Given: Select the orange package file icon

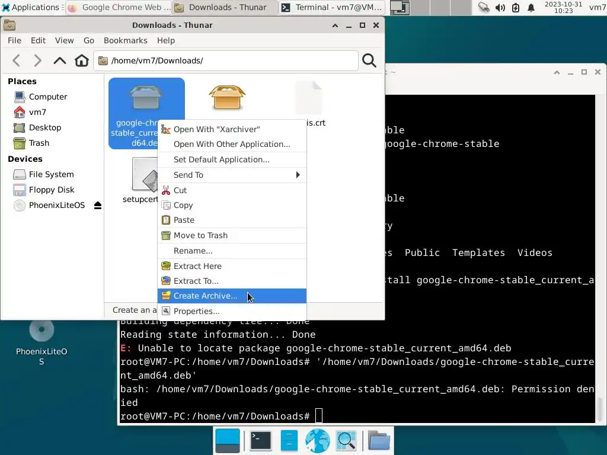Looking at the screenshot, I should (x=227, y=97).
